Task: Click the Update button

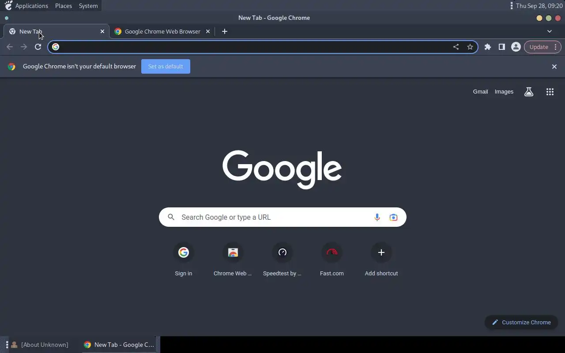Action: (x=539, y=47)
